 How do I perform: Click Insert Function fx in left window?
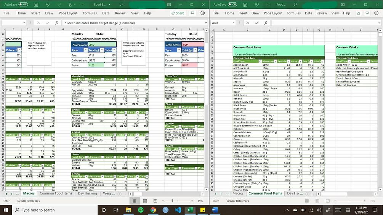click(56, 23)
